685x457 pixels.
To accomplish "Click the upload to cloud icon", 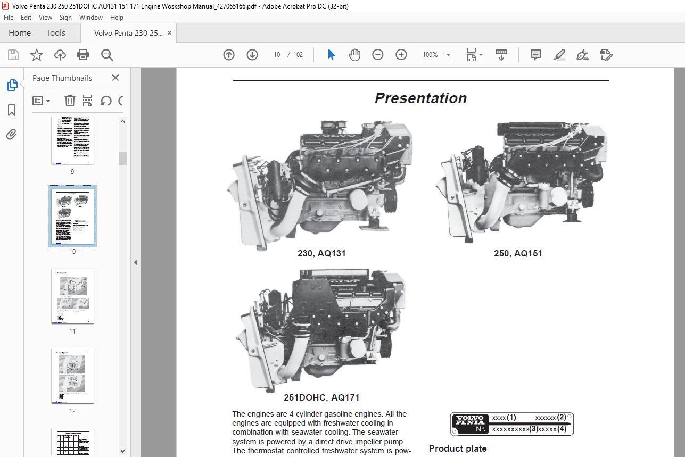I will coord(60,55).
